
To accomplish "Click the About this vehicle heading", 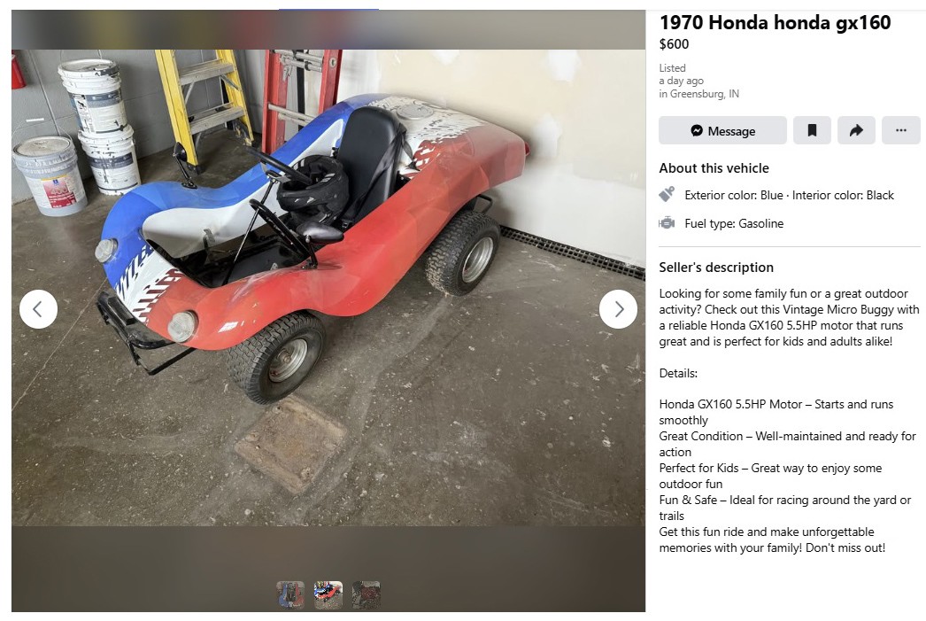I will (x=714, y=168).
